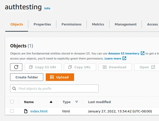Image resolution: width=159 pixels, height=121 pixels.
Task: Open the Amazon S3 inventory link
Action: click(124, 53)
